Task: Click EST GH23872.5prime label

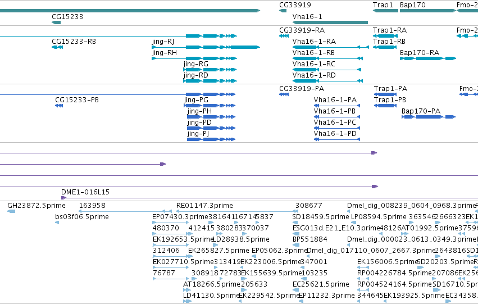Action: (x=37, y=206)
